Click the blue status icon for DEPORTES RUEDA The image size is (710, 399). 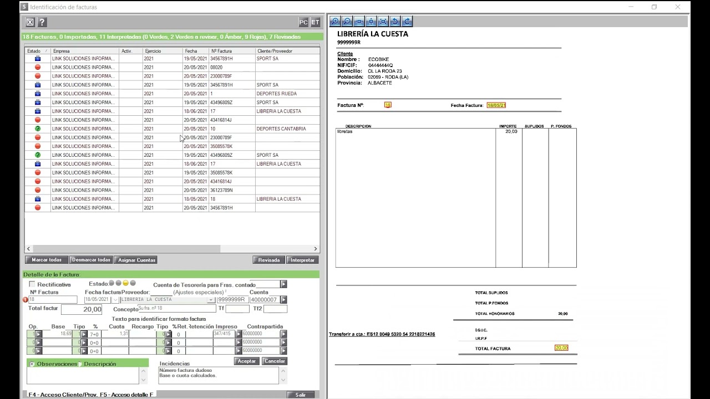(38, 94)
